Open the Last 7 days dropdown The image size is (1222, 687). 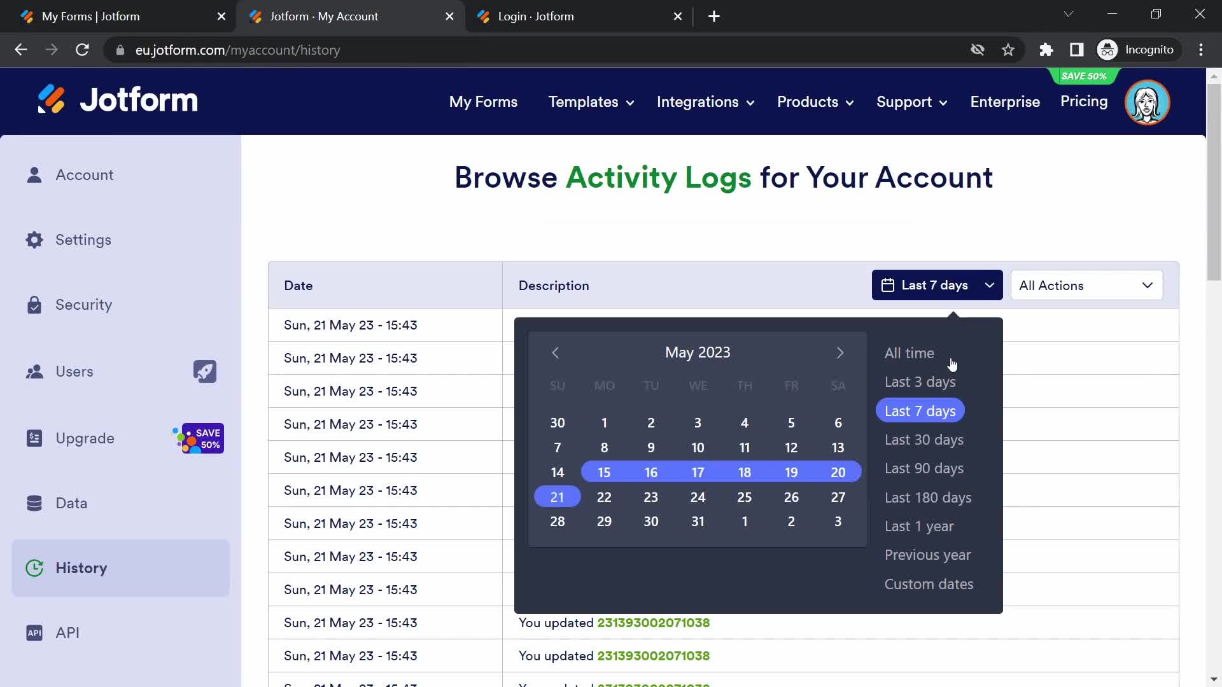[937, 285]
